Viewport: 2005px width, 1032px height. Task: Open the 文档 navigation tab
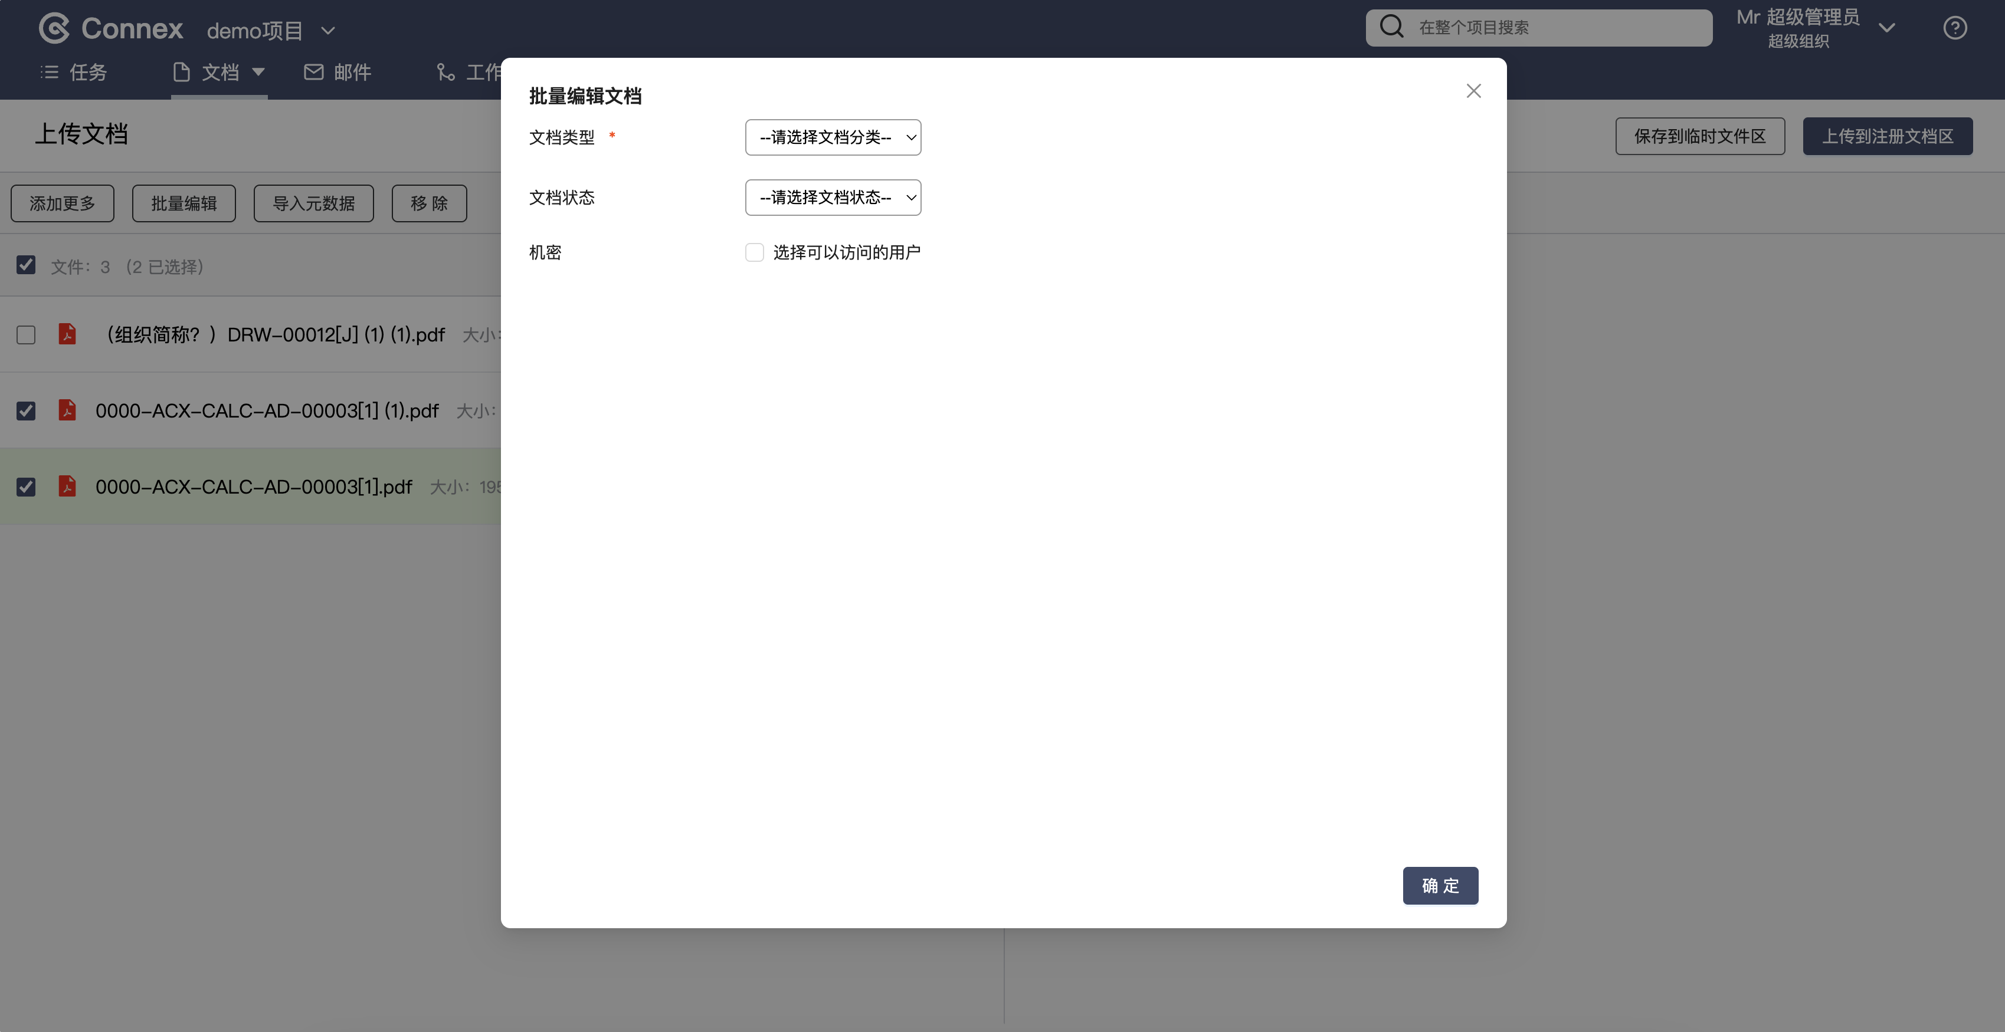pos(219,73)
